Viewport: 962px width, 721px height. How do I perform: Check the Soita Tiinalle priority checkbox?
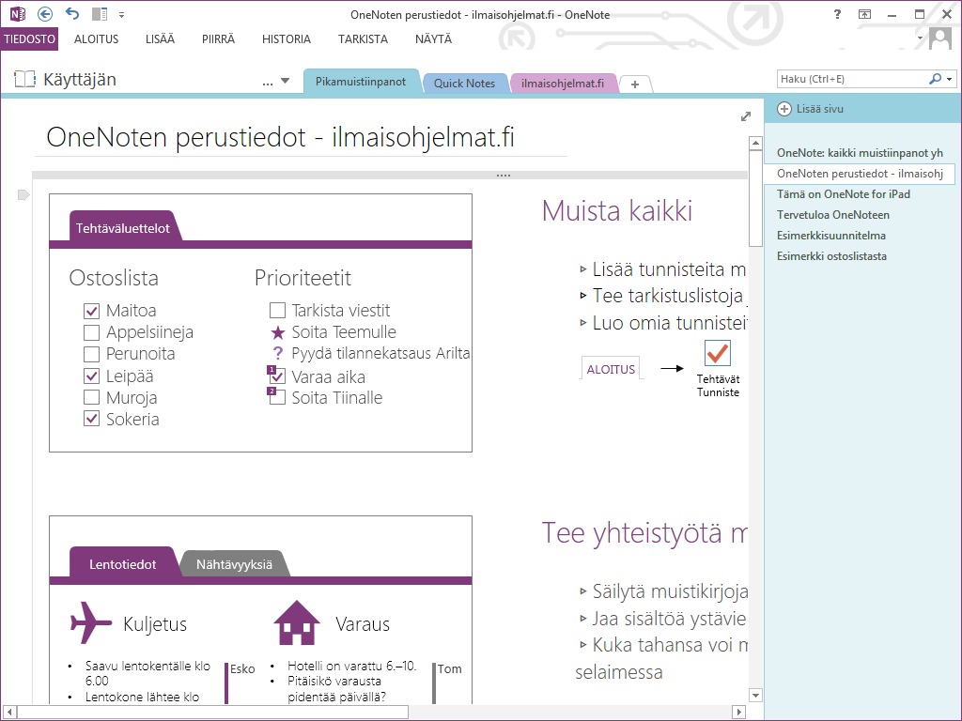click(x=277, y=396)
